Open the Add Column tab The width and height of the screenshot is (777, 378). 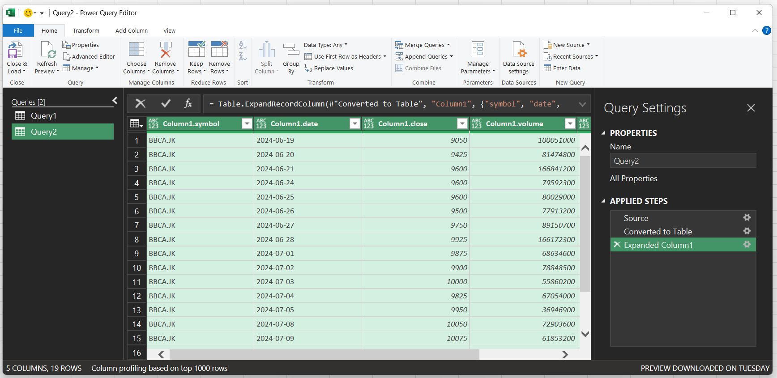(x=131, y=31)
